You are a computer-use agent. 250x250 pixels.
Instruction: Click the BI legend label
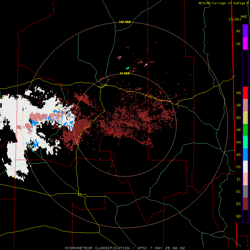coord(238,204)
